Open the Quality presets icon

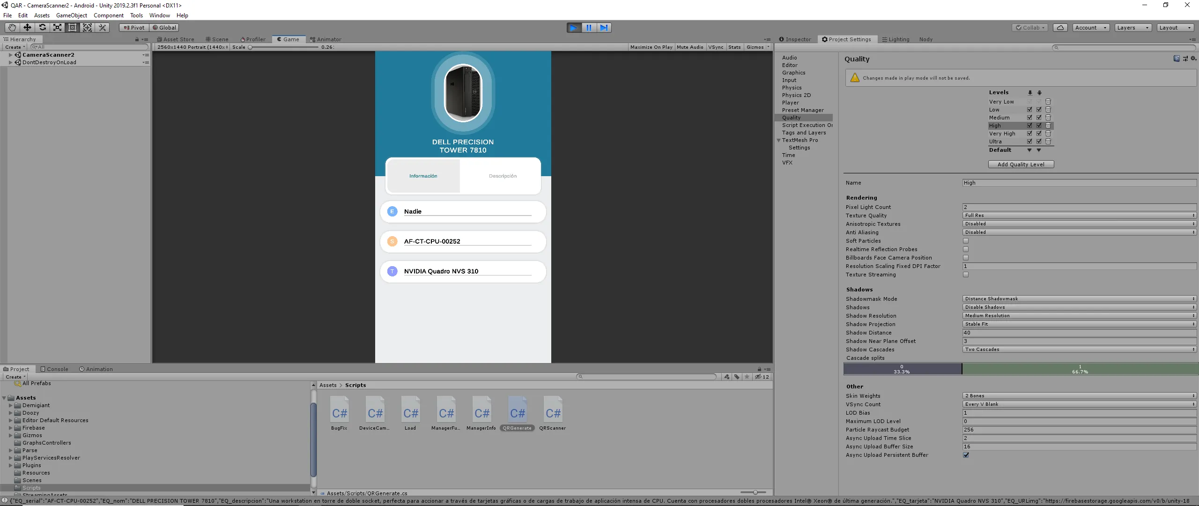point(1185,59)
